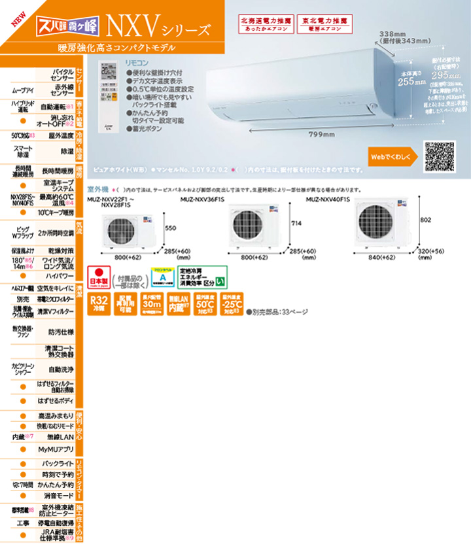This screenshot has height=552, width=471.
Task: Click the 停電自動復帰 feature row
Action: click(x=43, y=523)
